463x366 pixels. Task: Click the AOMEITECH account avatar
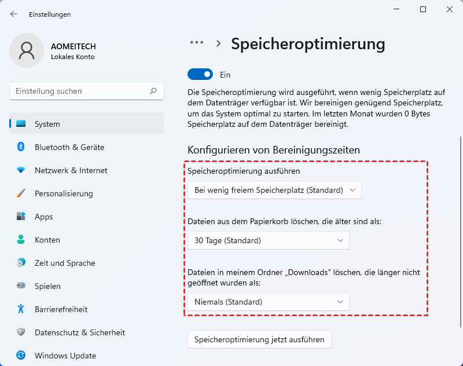[x=27, y=50]
